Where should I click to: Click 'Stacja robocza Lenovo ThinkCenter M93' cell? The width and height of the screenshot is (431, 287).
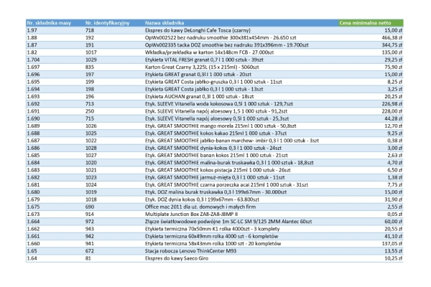(190, 251)
